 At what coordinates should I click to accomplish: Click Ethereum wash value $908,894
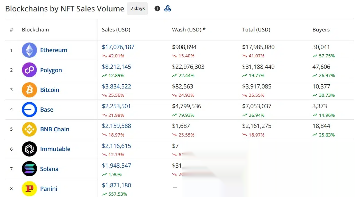pyautogui.click(x=184, y=47)
